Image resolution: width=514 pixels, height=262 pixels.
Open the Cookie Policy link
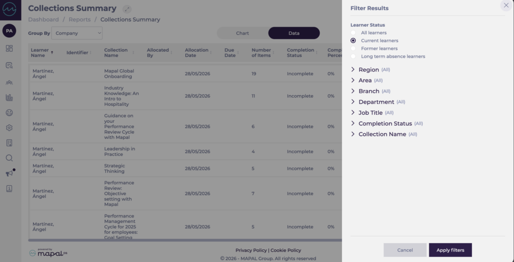point(286,250)
